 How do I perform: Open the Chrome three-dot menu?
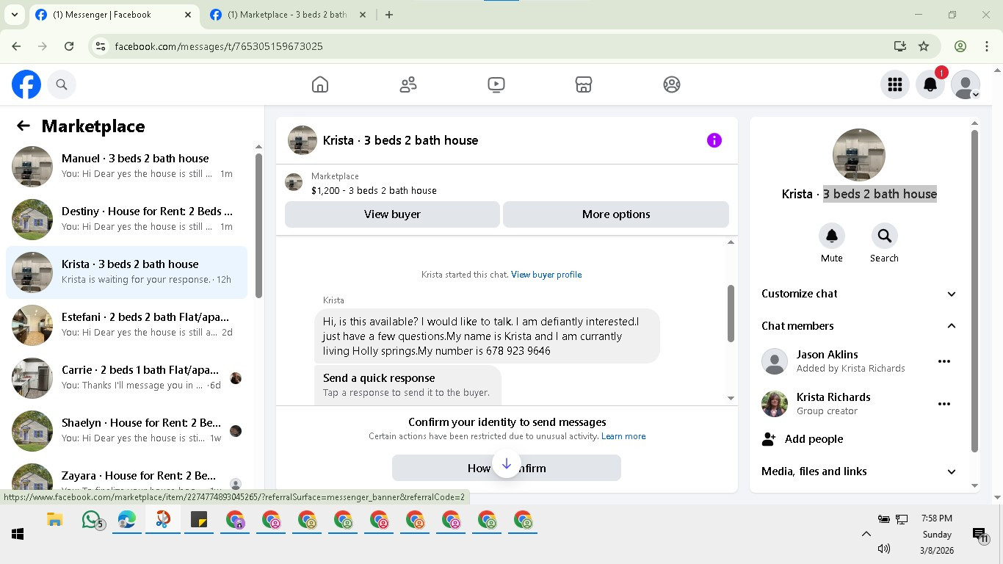click(x=986, y=46)
